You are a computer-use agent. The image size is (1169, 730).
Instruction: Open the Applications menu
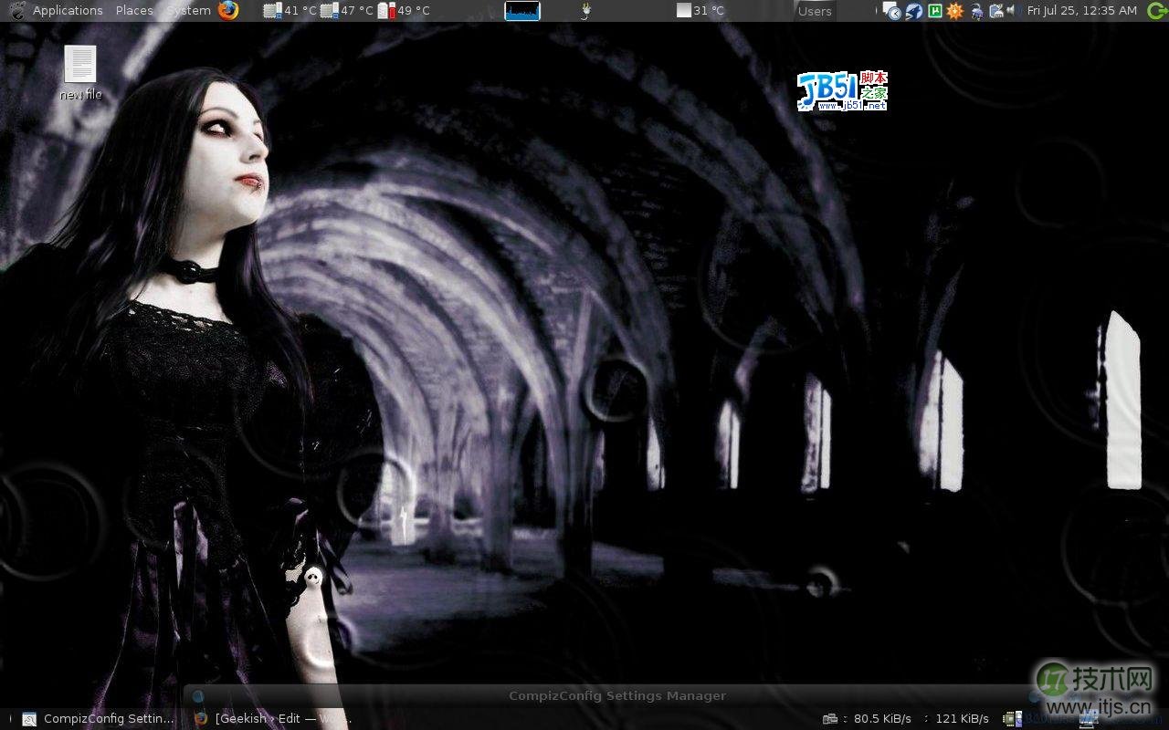pos(68,11)
